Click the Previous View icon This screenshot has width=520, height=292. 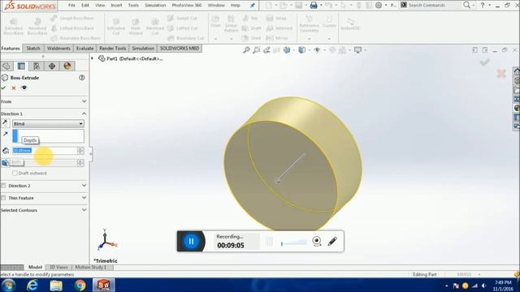tap(266, 50)
